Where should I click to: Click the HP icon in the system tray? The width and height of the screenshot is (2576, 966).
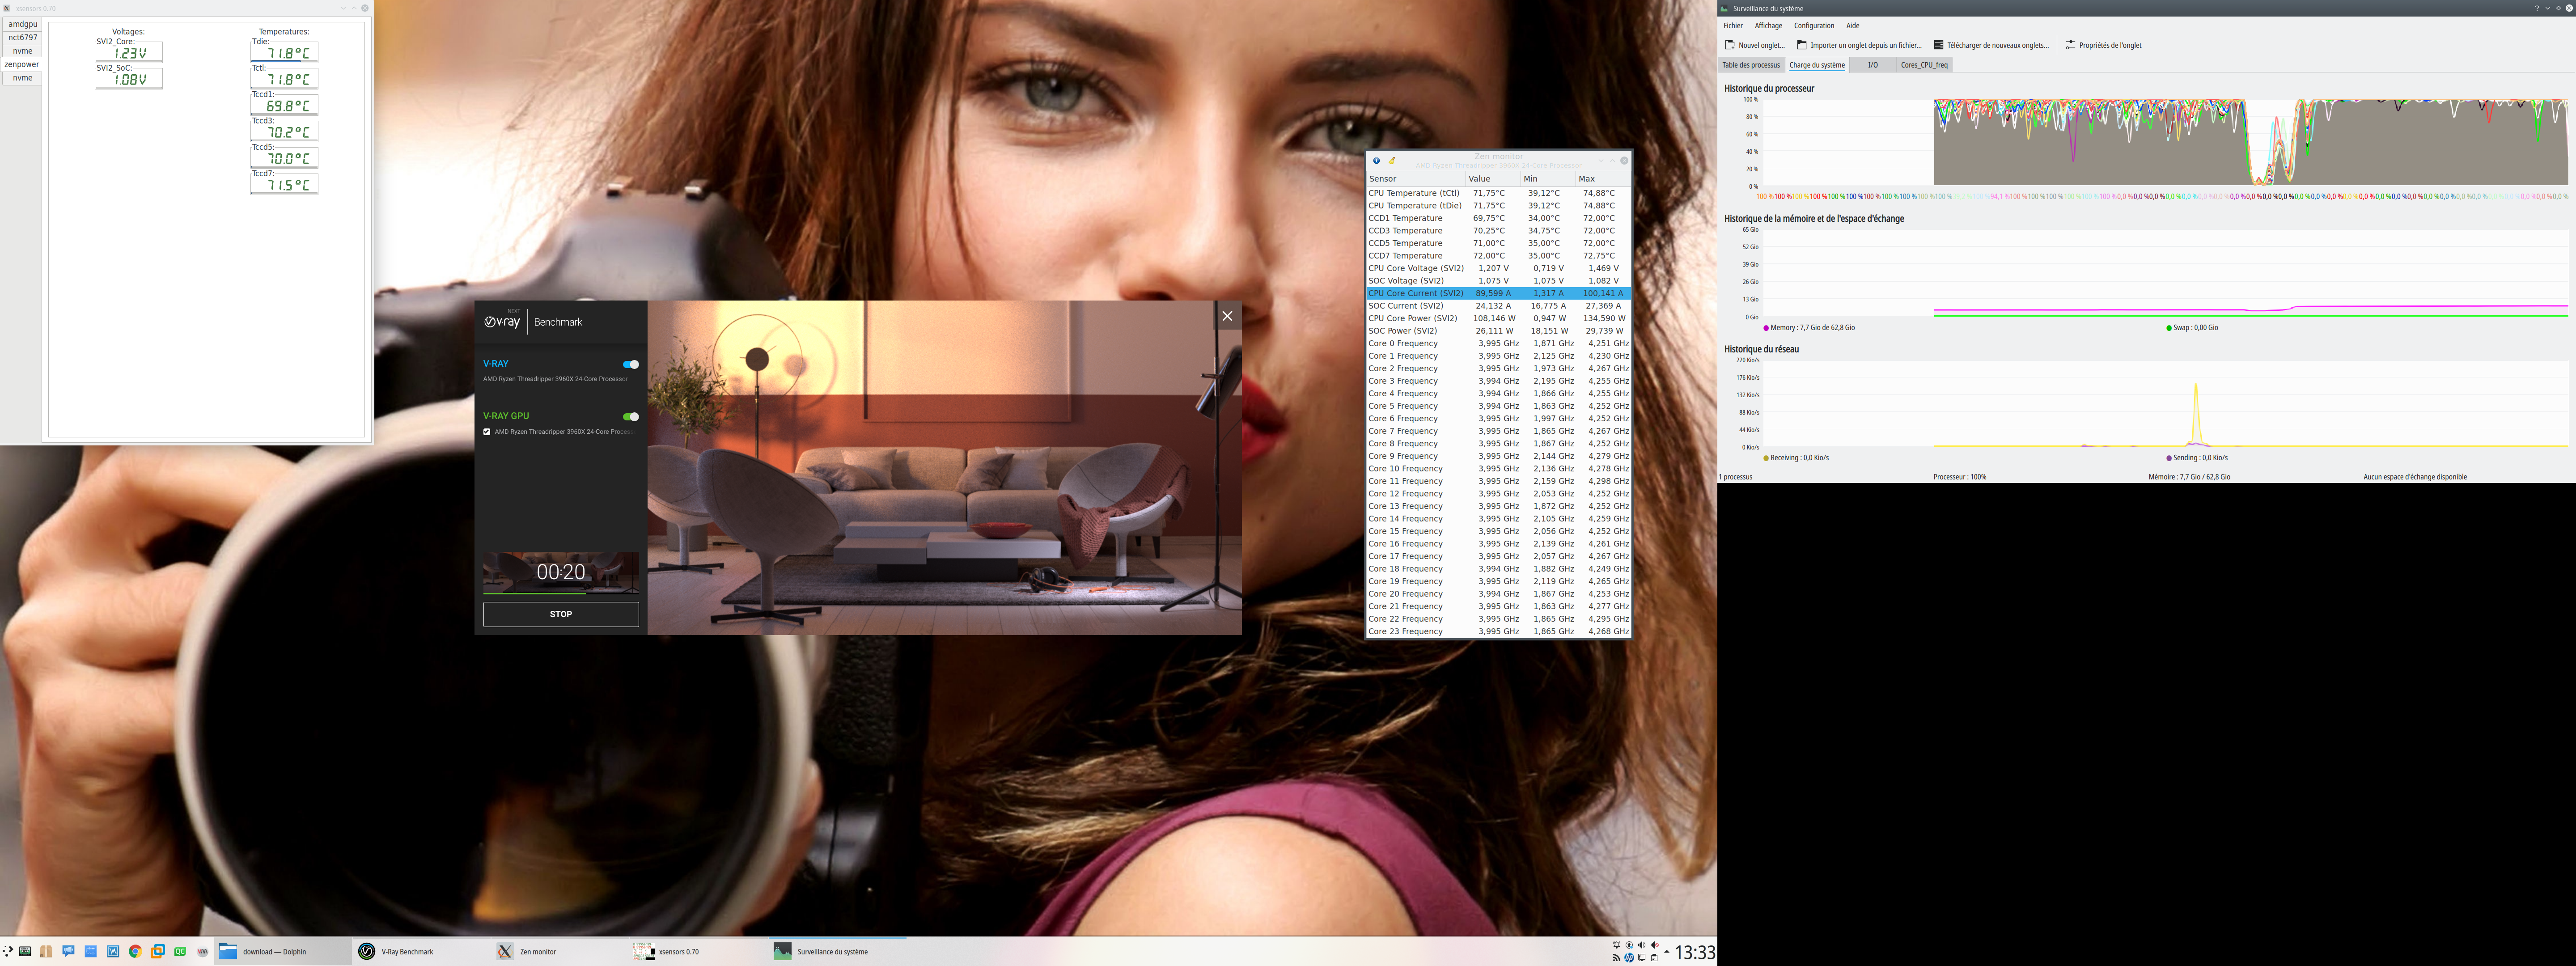(1629, 958)
